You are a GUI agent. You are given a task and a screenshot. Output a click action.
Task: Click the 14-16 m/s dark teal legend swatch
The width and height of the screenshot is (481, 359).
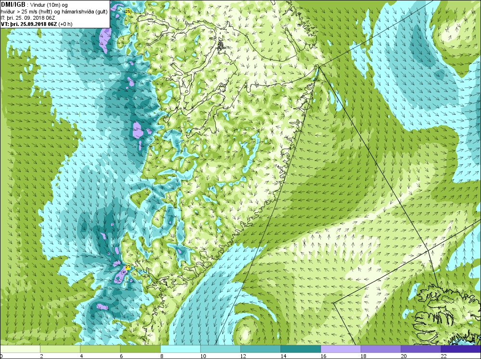pos(301,349)
